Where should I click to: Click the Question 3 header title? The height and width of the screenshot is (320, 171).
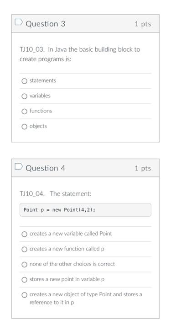tap(46, 24)
